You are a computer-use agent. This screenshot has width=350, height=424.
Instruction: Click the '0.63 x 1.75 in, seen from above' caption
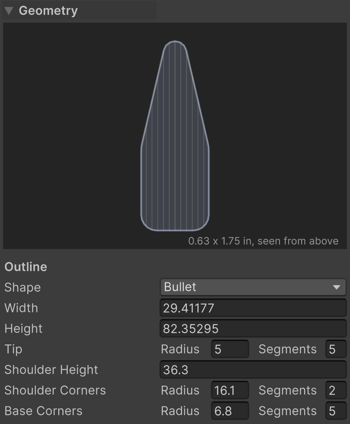(263, 241)
